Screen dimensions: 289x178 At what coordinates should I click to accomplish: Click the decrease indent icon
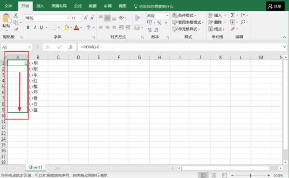121,27
